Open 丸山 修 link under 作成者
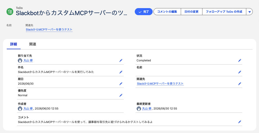The image size is (259, 133). click(x=28, y=109)
